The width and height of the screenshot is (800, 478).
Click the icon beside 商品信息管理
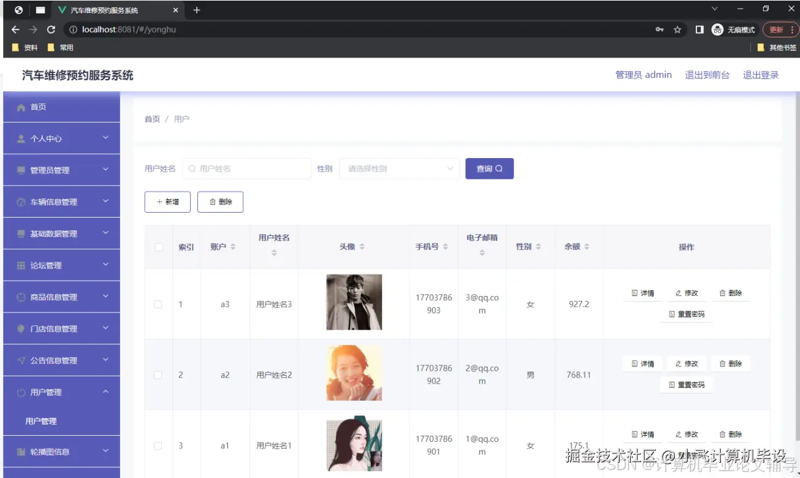(21, 297)
